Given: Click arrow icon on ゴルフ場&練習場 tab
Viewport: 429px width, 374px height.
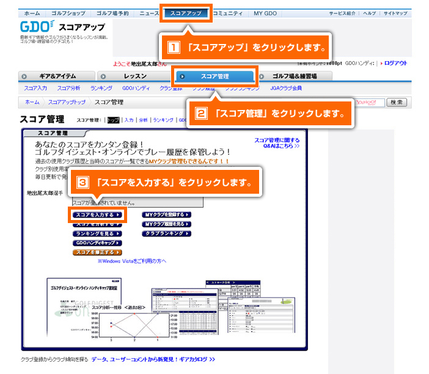Looking at the screenshot, I should click(x=262, y=76).
